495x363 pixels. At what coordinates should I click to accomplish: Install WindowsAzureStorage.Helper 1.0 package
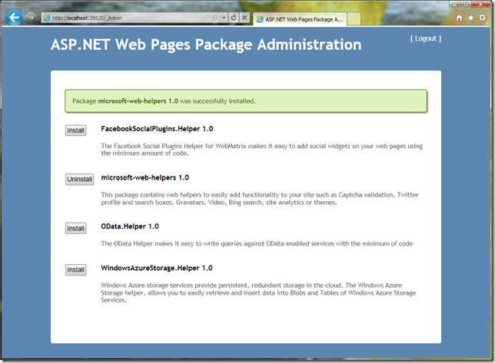tap(76, 269)
